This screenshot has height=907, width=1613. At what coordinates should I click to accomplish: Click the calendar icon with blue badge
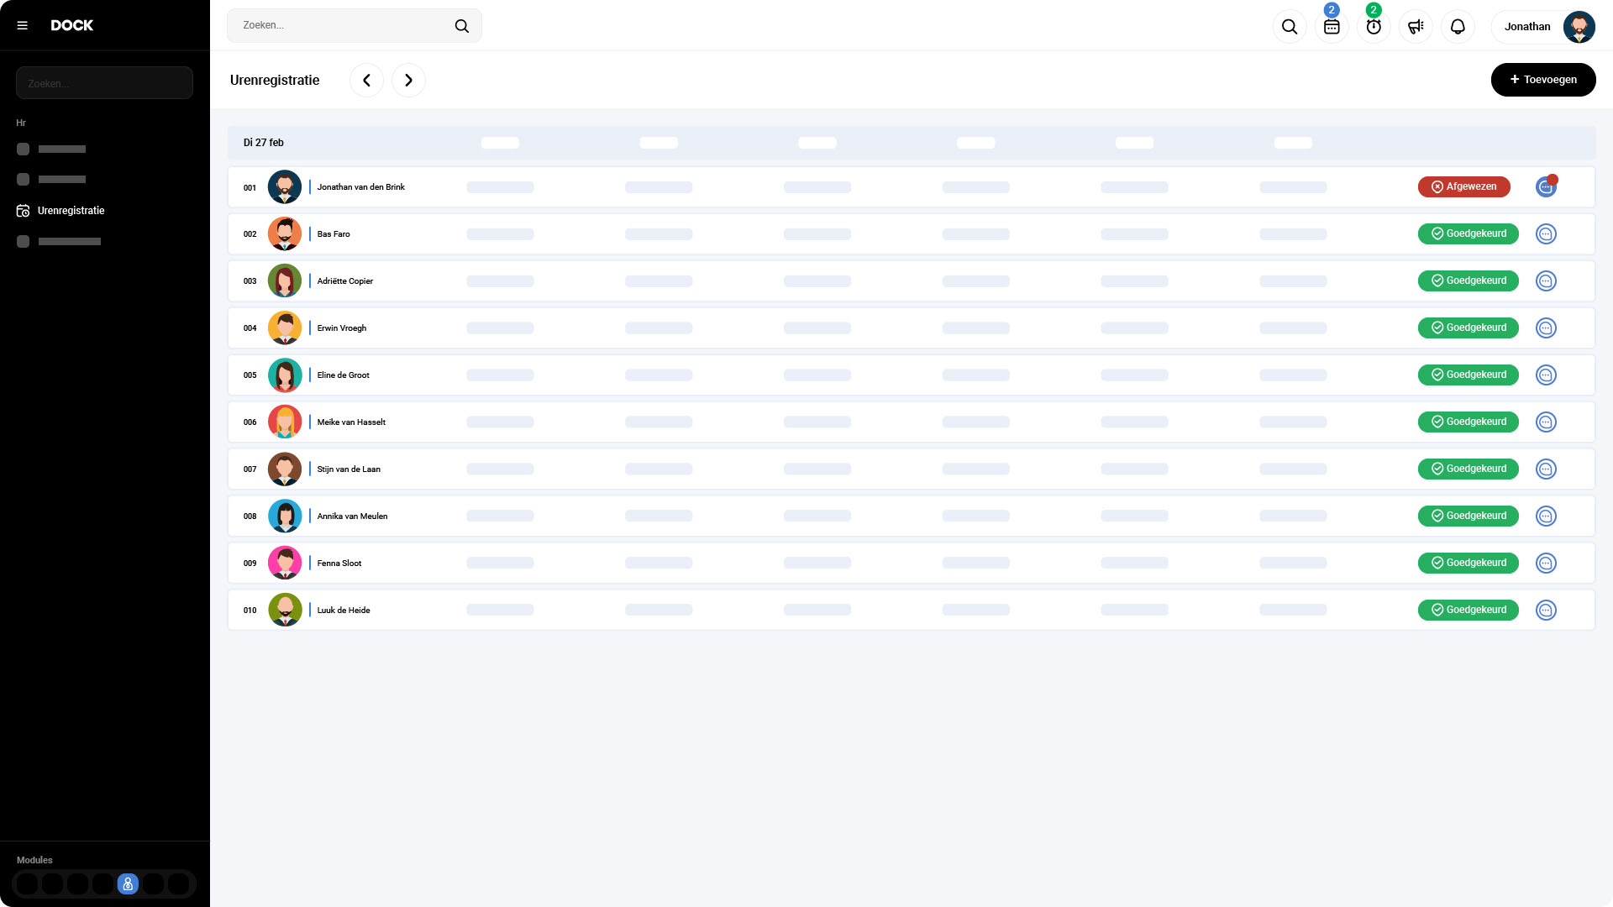click(1332, 27)
